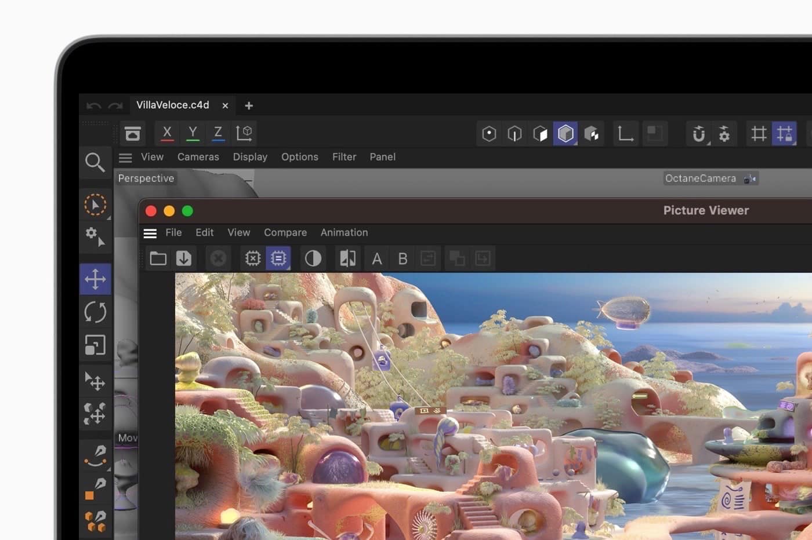This screenshot has height=540, width=812.
Task: Open the Filter menu
Action: (x=344, y=157)
